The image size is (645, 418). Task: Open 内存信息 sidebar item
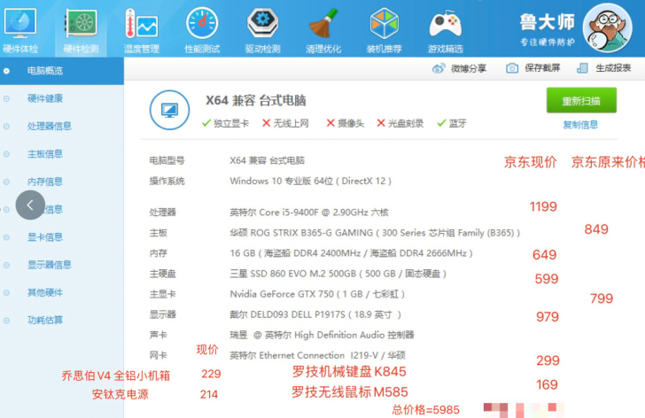45,182
